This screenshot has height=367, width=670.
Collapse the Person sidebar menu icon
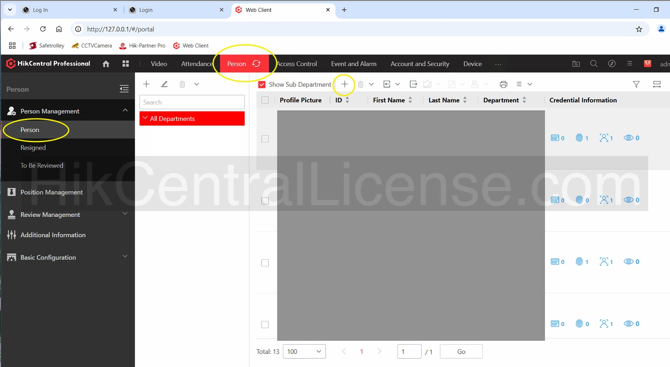(x=124, y=89)
